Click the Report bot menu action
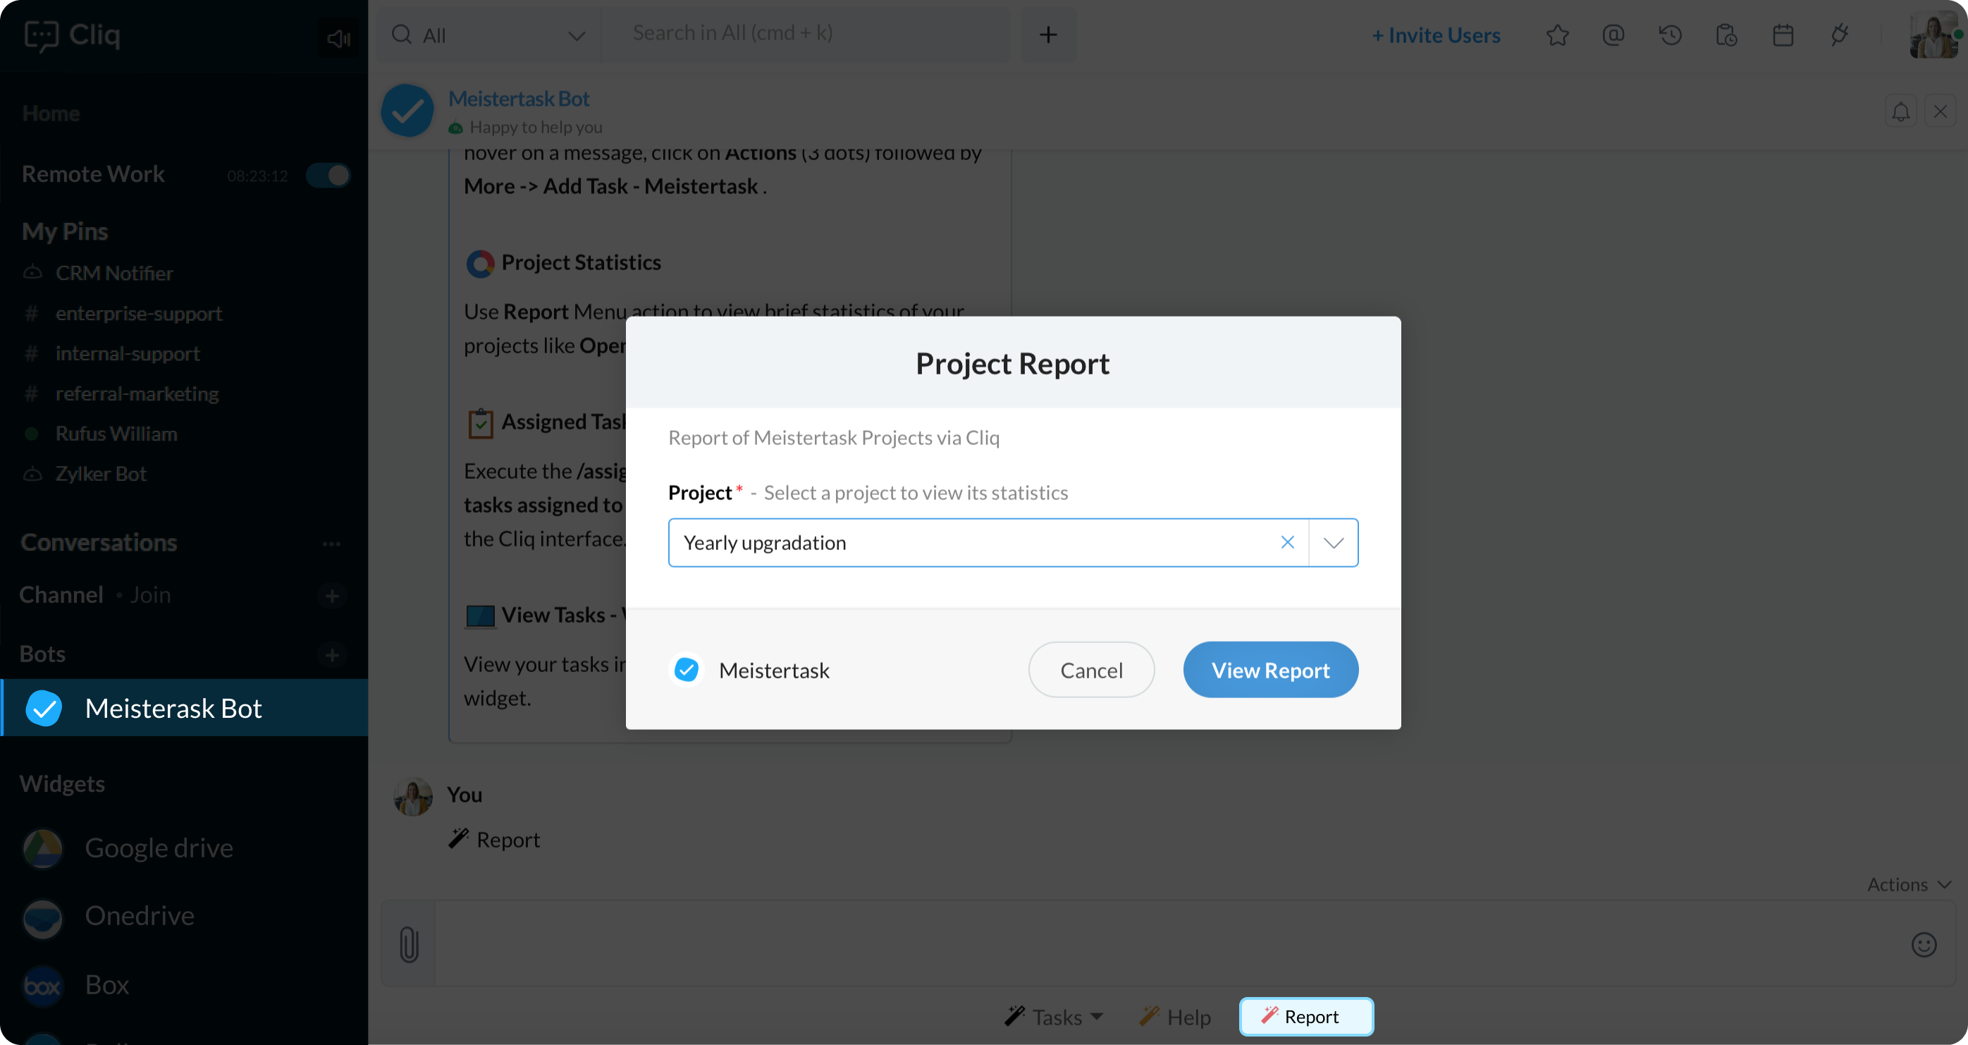This screenshot has height=1045, width=1968. coord(1305,1017)
